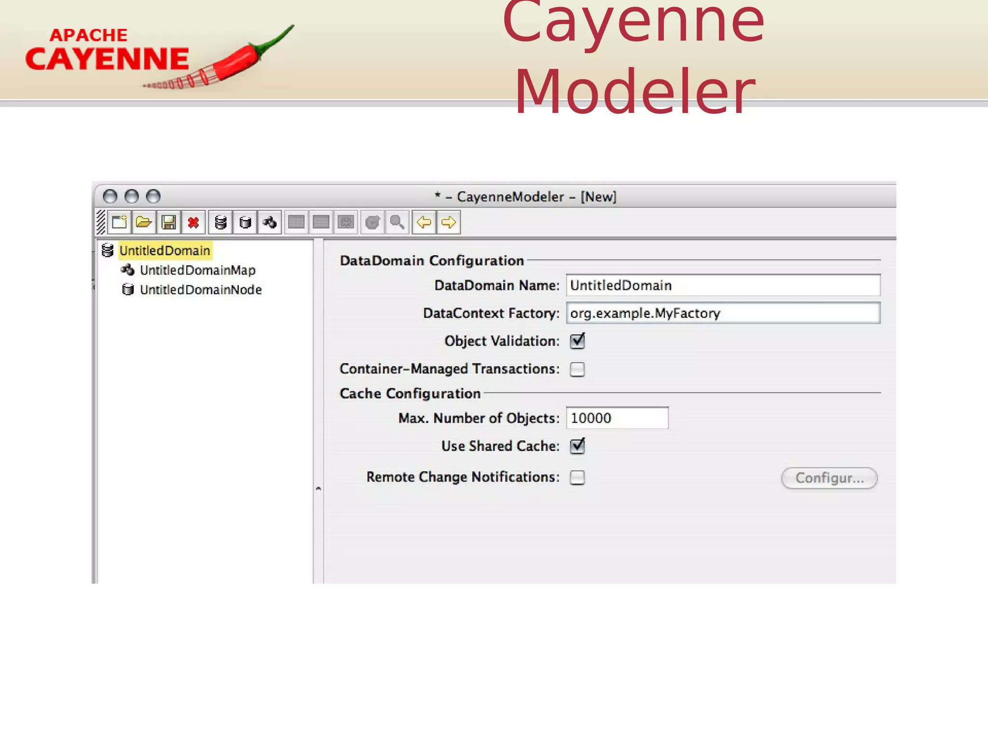
Task: Click the disabled Create ObjEntity icon
Action: 321,222
